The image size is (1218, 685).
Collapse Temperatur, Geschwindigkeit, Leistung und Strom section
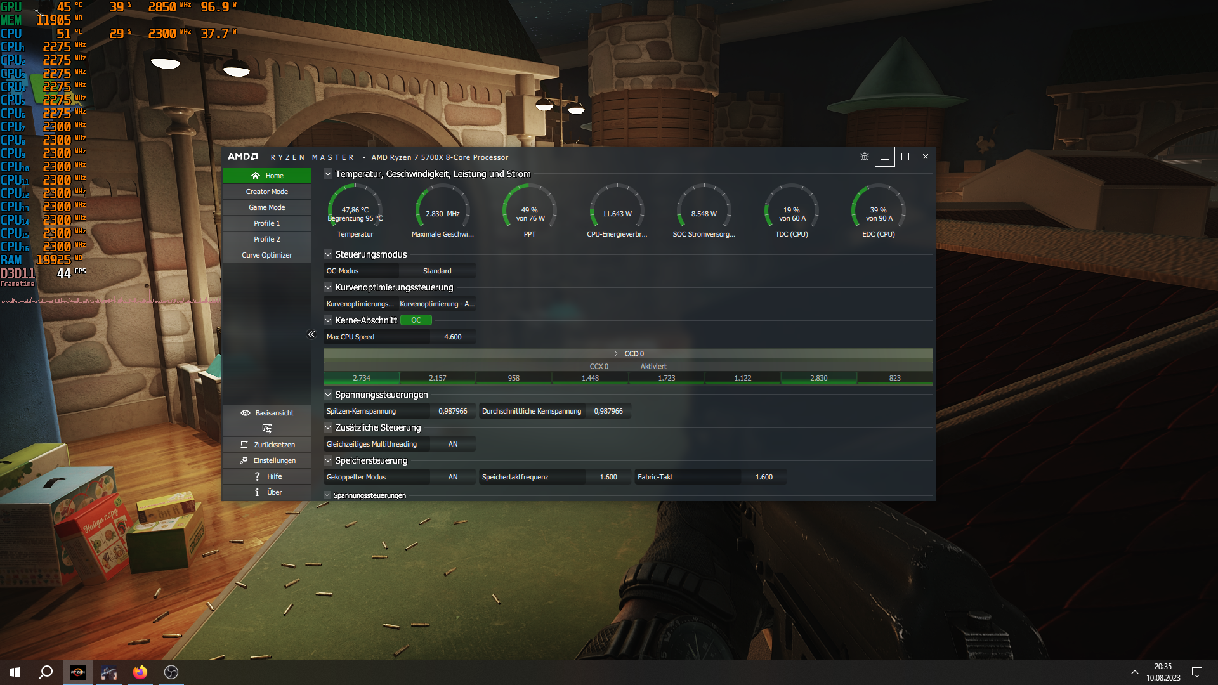(x=328, y=174)
